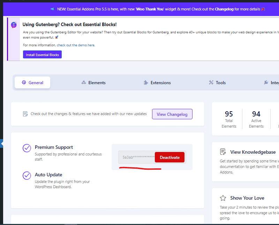
Task: Click the Auto Update heading
Action: click(48, 175)
